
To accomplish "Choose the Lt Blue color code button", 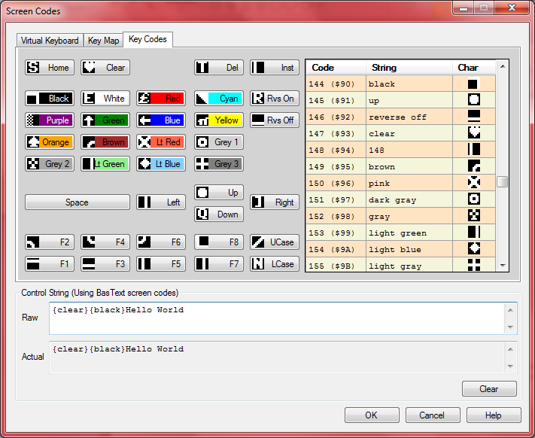I will pos(161,164).
